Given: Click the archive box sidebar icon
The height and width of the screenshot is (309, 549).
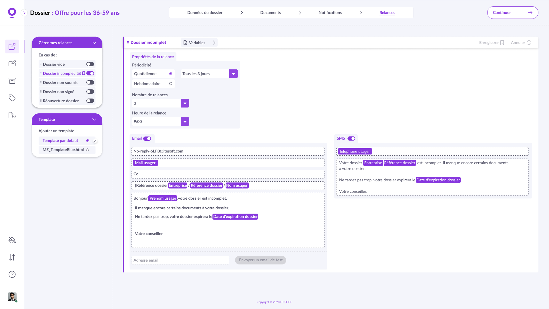Looking at the screenshot, I should point(12,81).
